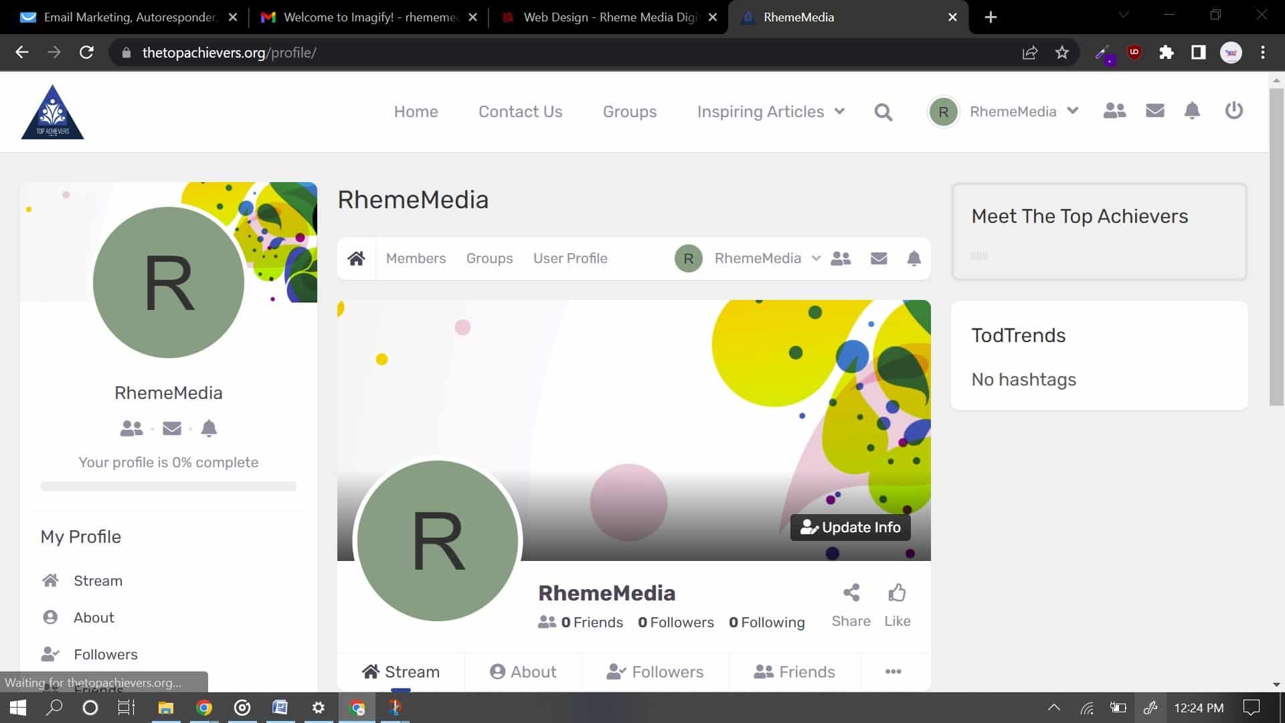Viewport: 1285px width, 723px height.
Task: Open the search magnifier in site header
Action: click(883, 112)
